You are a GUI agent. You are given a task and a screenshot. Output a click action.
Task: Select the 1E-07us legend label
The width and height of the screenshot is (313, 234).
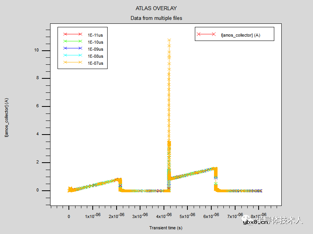tap(95, 63)
